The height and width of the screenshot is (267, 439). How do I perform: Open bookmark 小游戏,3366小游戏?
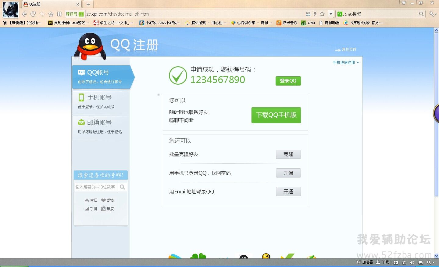(x=160, y=23)
